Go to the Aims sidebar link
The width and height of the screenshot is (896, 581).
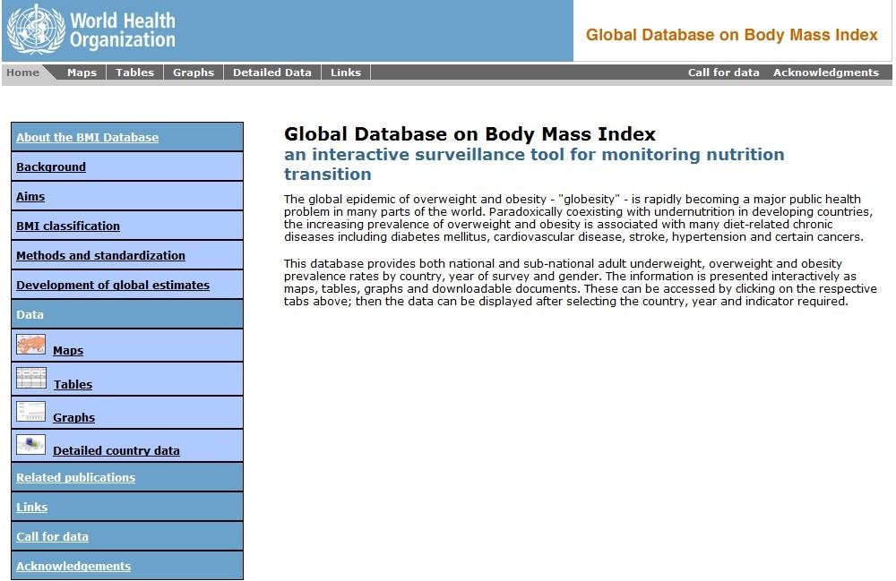30,197
